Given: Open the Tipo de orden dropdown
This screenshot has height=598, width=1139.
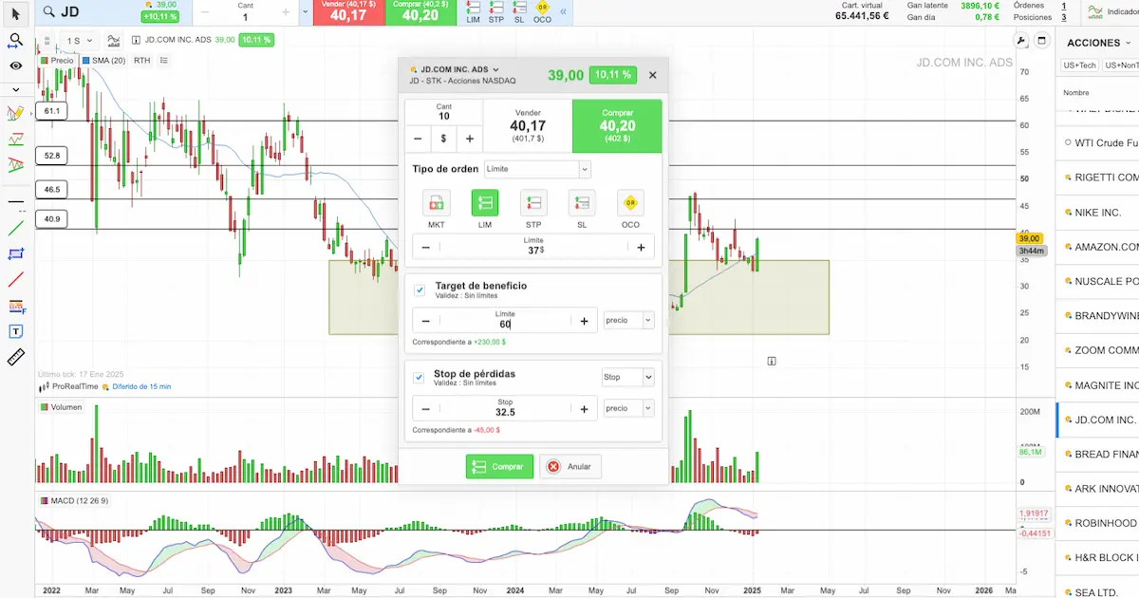Looking at the screenshot, I should pos(537,169).
